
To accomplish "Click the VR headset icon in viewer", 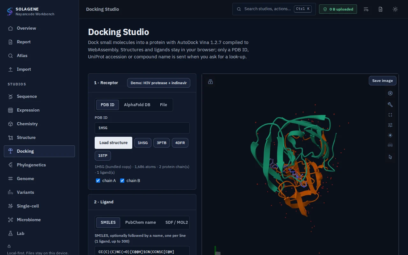I will (390, 145).
